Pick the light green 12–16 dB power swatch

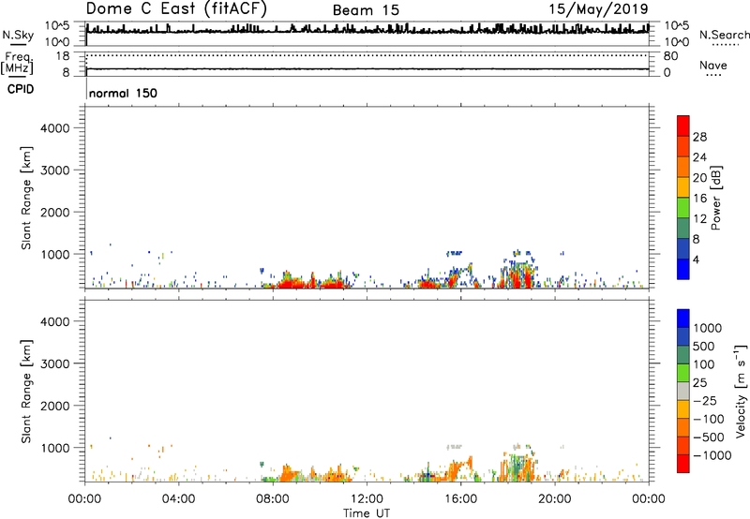[683, 208]
